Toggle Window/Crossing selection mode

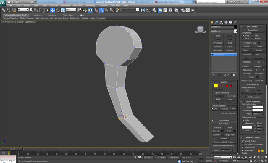coord(47,10)
